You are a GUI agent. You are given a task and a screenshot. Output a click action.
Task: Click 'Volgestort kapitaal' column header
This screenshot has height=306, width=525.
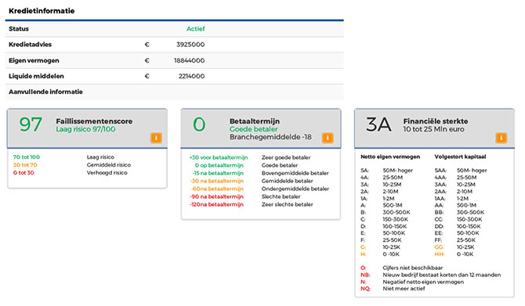[x=460, y=157]
